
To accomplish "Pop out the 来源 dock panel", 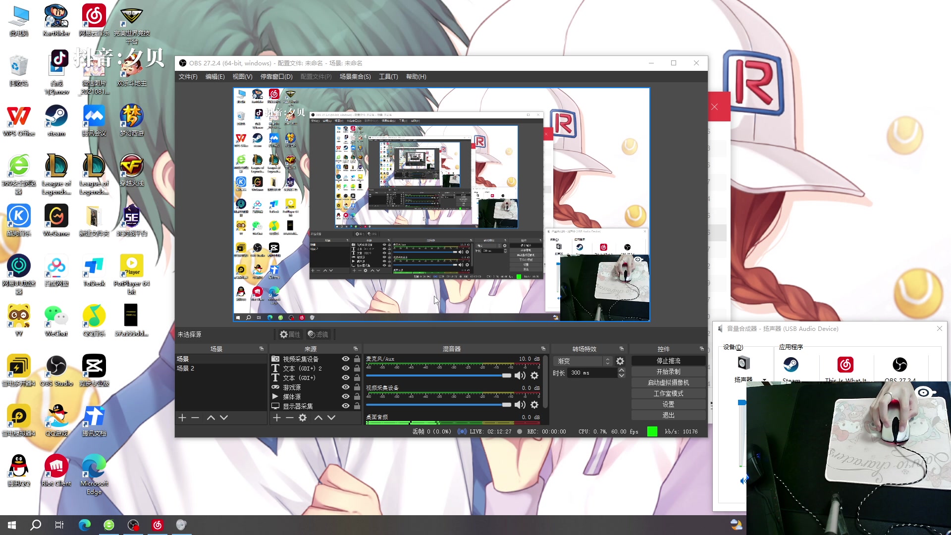I will coord(356,349).
